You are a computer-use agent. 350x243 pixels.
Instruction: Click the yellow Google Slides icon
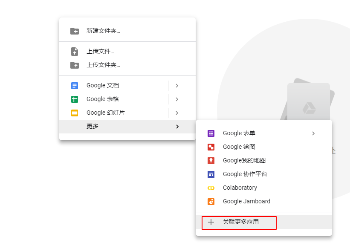coord(75,113)
